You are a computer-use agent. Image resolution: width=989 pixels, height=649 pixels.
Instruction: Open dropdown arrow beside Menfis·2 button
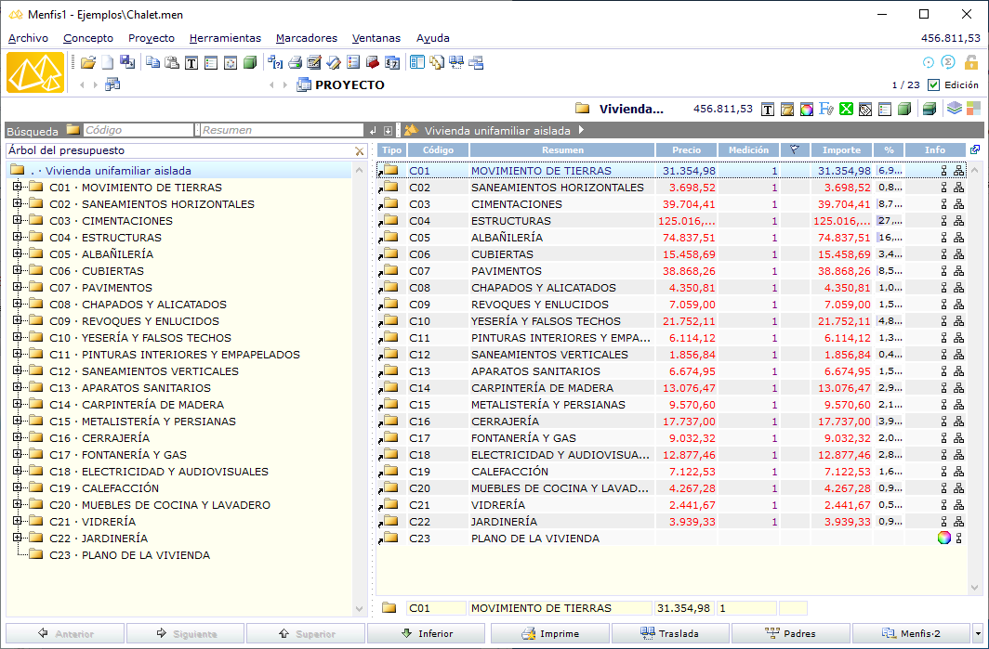tap(978, 634)
